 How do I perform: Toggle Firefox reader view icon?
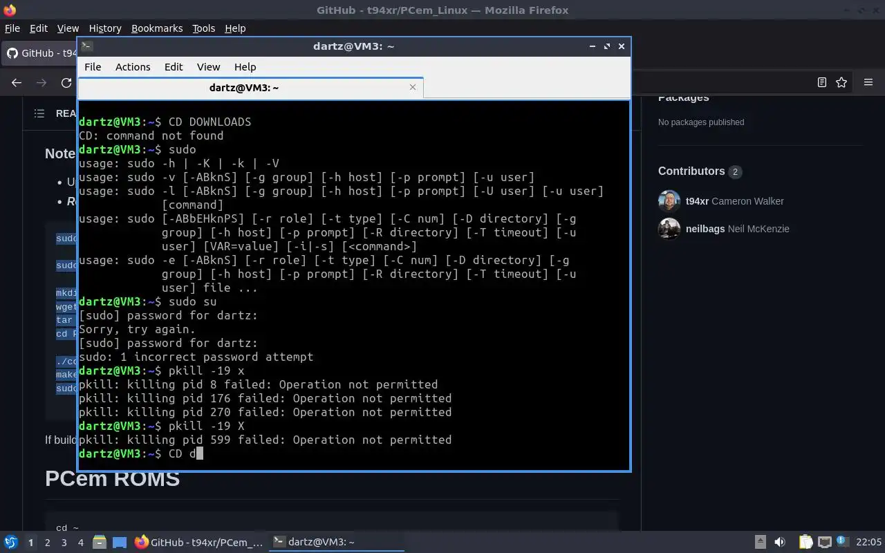pyautogui.click(x=822, y=82)
